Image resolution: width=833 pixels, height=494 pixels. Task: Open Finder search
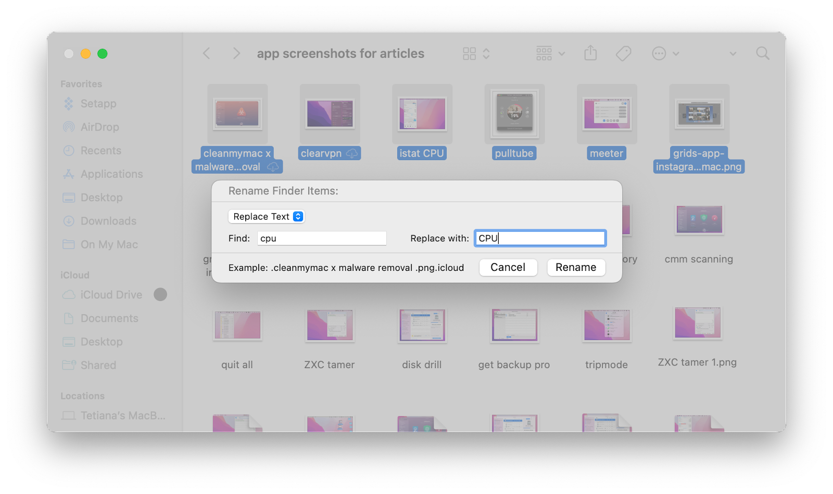tap(762, 53)
